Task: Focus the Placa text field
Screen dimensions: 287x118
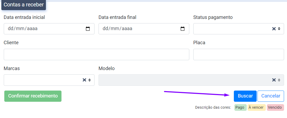Action: pos(238,54)
